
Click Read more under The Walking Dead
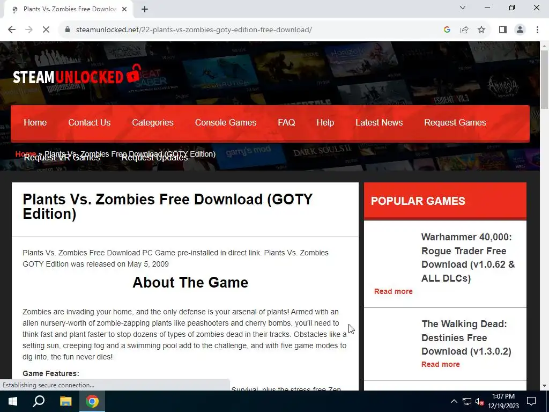click(441, 364)
